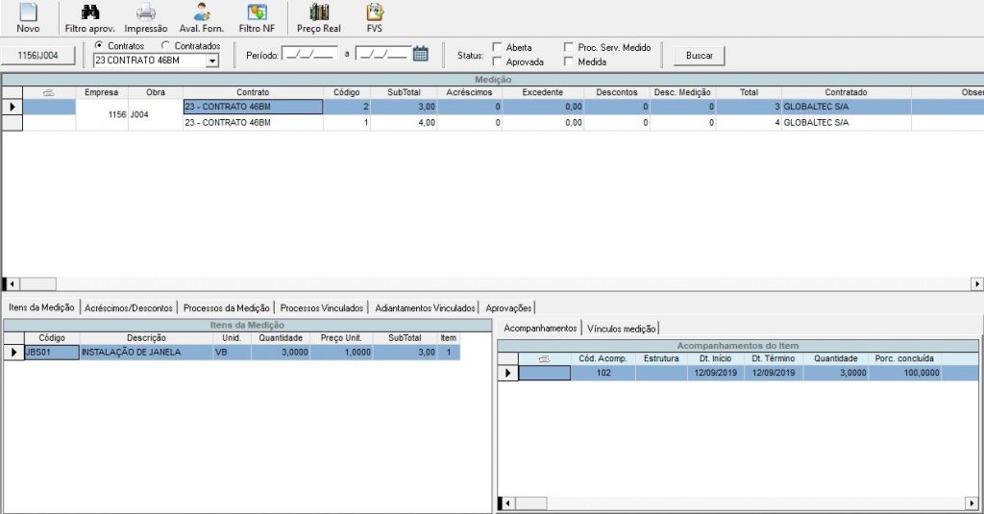Click the FVS toolbar icon
The width and height of the screenshot is (984, 514).
[375, 13]
